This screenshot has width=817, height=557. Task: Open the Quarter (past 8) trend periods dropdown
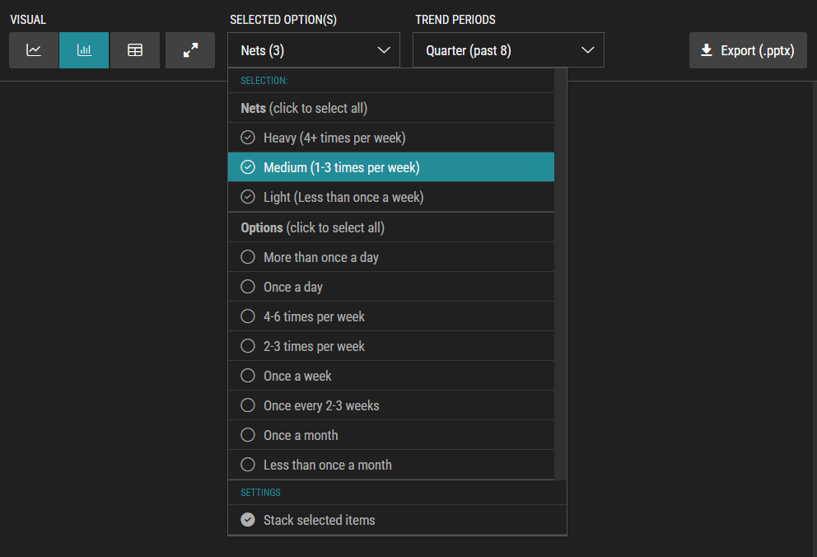coord(508,50)
